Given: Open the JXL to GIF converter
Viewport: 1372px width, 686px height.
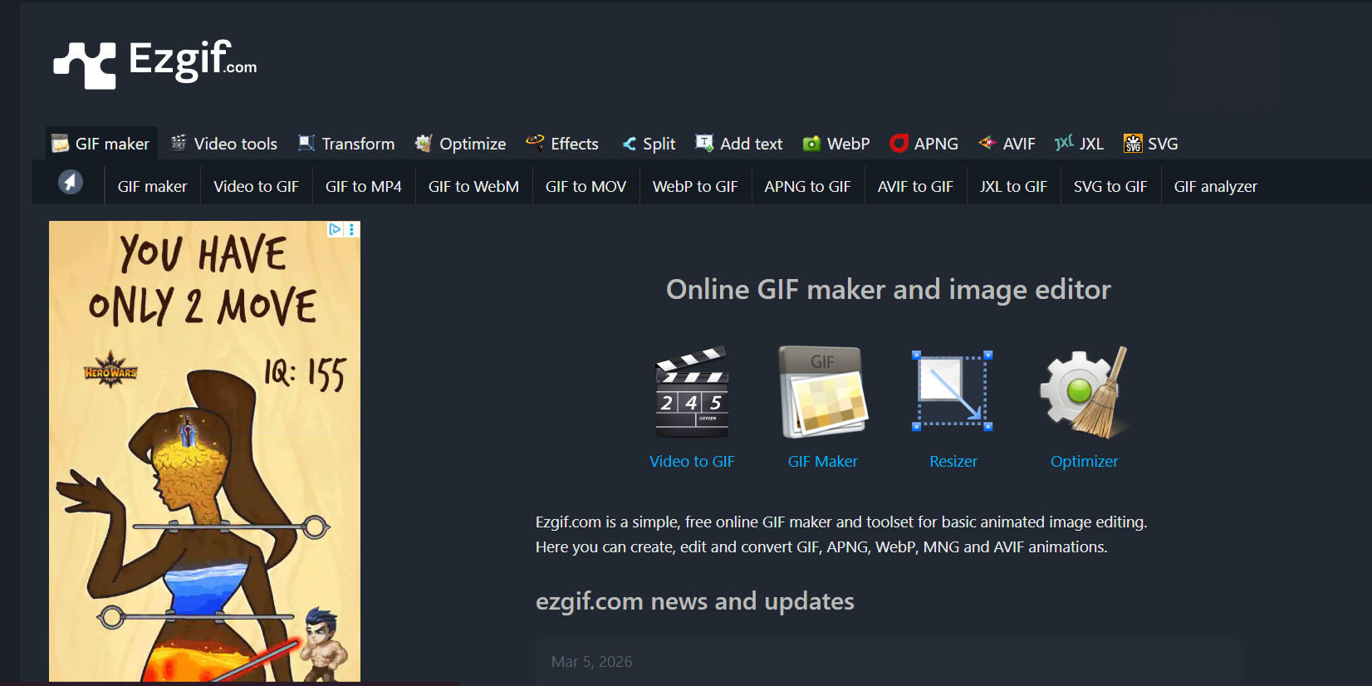Looking at the screenshot, I should click(x=1013, y=187).
